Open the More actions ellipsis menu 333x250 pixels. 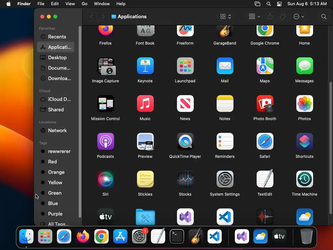(x=299, y=17)
